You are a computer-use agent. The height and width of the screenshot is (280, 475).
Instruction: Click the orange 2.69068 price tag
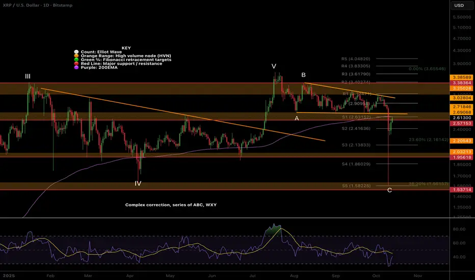[x=462, y=113]
